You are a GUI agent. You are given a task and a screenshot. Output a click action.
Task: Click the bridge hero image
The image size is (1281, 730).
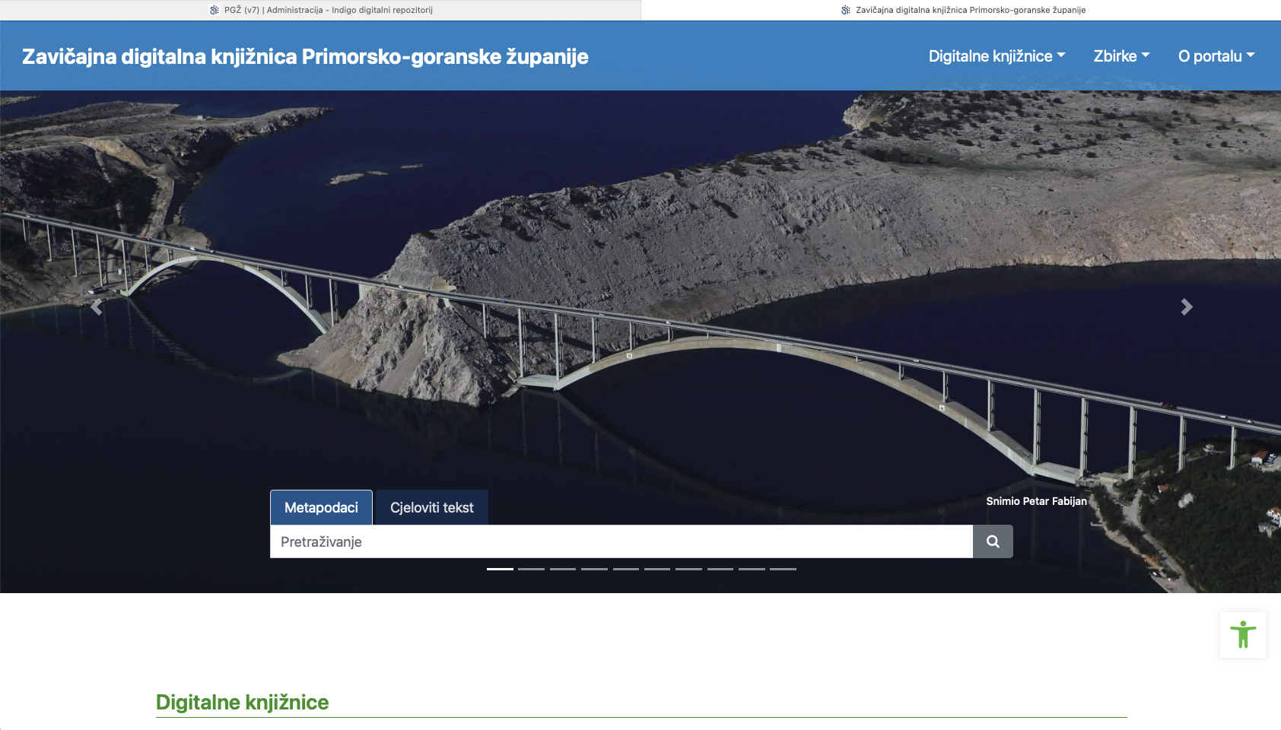(639, 228)
